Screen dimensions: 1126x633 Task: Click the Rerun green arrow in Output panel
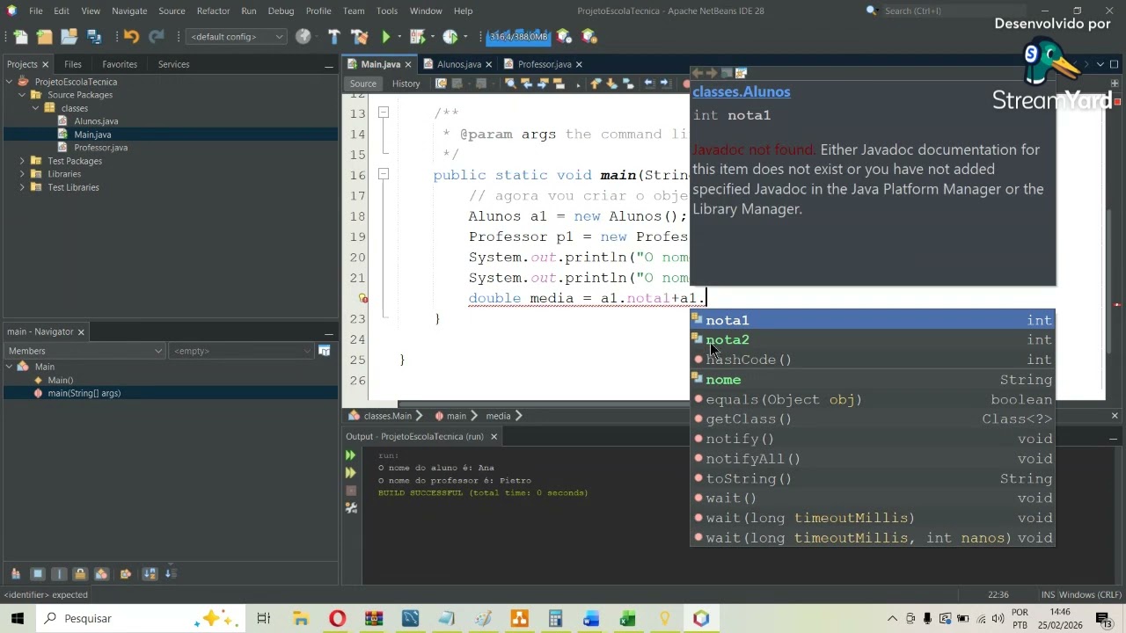pos(351,455)
